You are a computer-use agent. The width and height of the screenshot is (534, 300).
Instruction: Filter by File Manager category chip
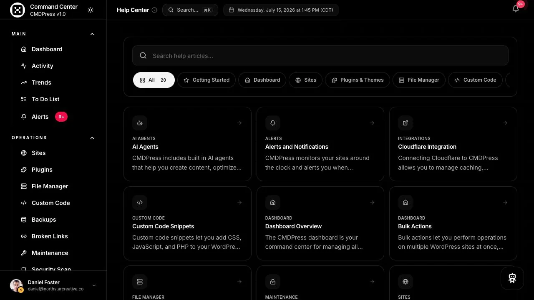(419, 80)
